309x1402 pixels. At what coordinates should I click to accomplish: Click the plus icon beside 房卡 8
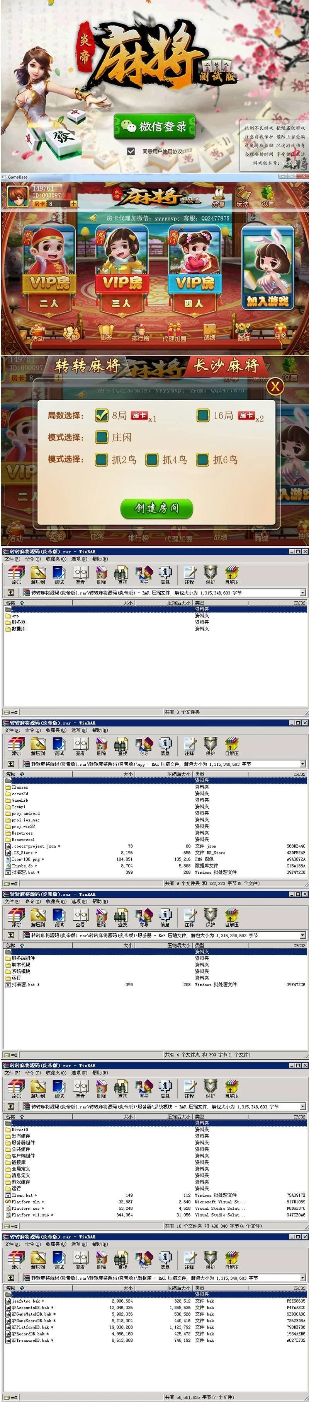(73, 204)
